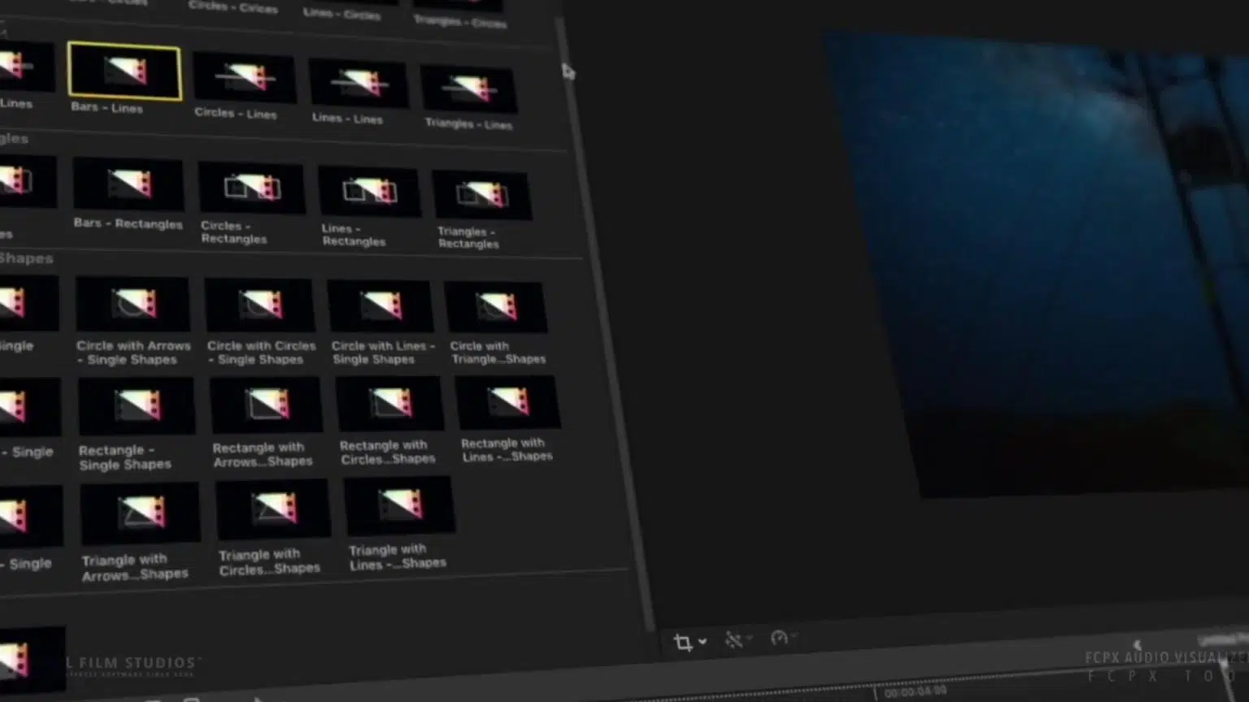Click the 00:00:04:00 timecode display
The width and height of the screenshot is (1249, 702).
click(916, 691)
